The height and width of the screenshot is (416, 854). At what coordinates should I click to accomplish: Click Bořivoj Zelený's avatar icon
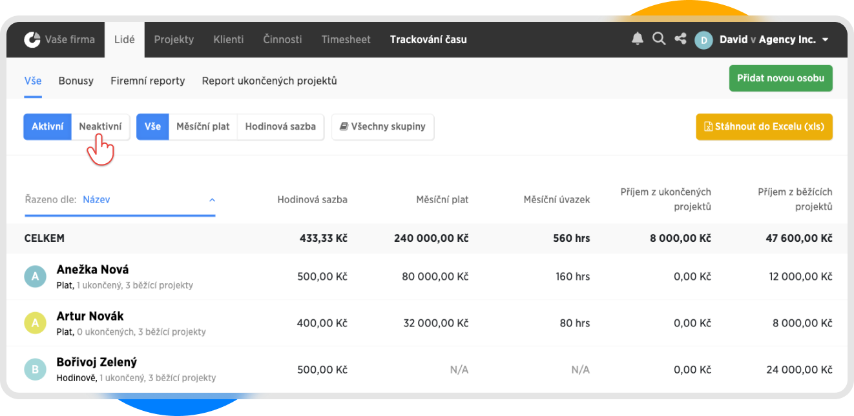pyautogui.click(x=35, y=370)
